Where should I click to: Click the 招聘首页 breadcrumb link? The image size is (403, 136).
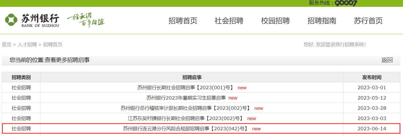pos(53,44)
